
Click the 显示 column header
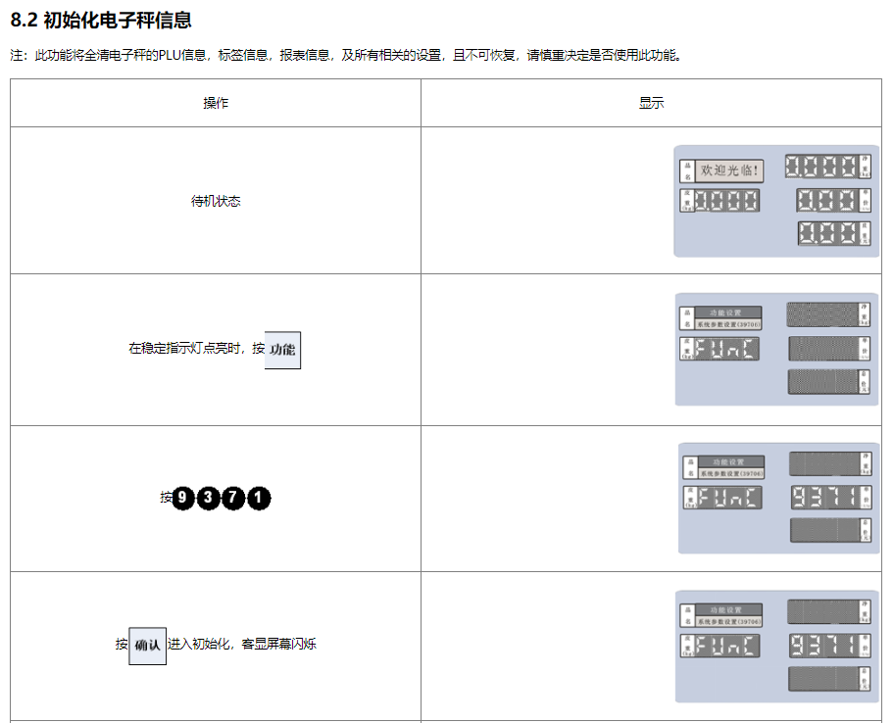(651, 103)
